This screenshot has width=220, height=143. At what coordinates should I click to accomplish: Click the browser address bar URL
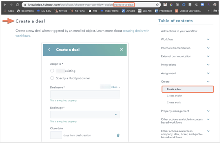click(x=81, y=5)
